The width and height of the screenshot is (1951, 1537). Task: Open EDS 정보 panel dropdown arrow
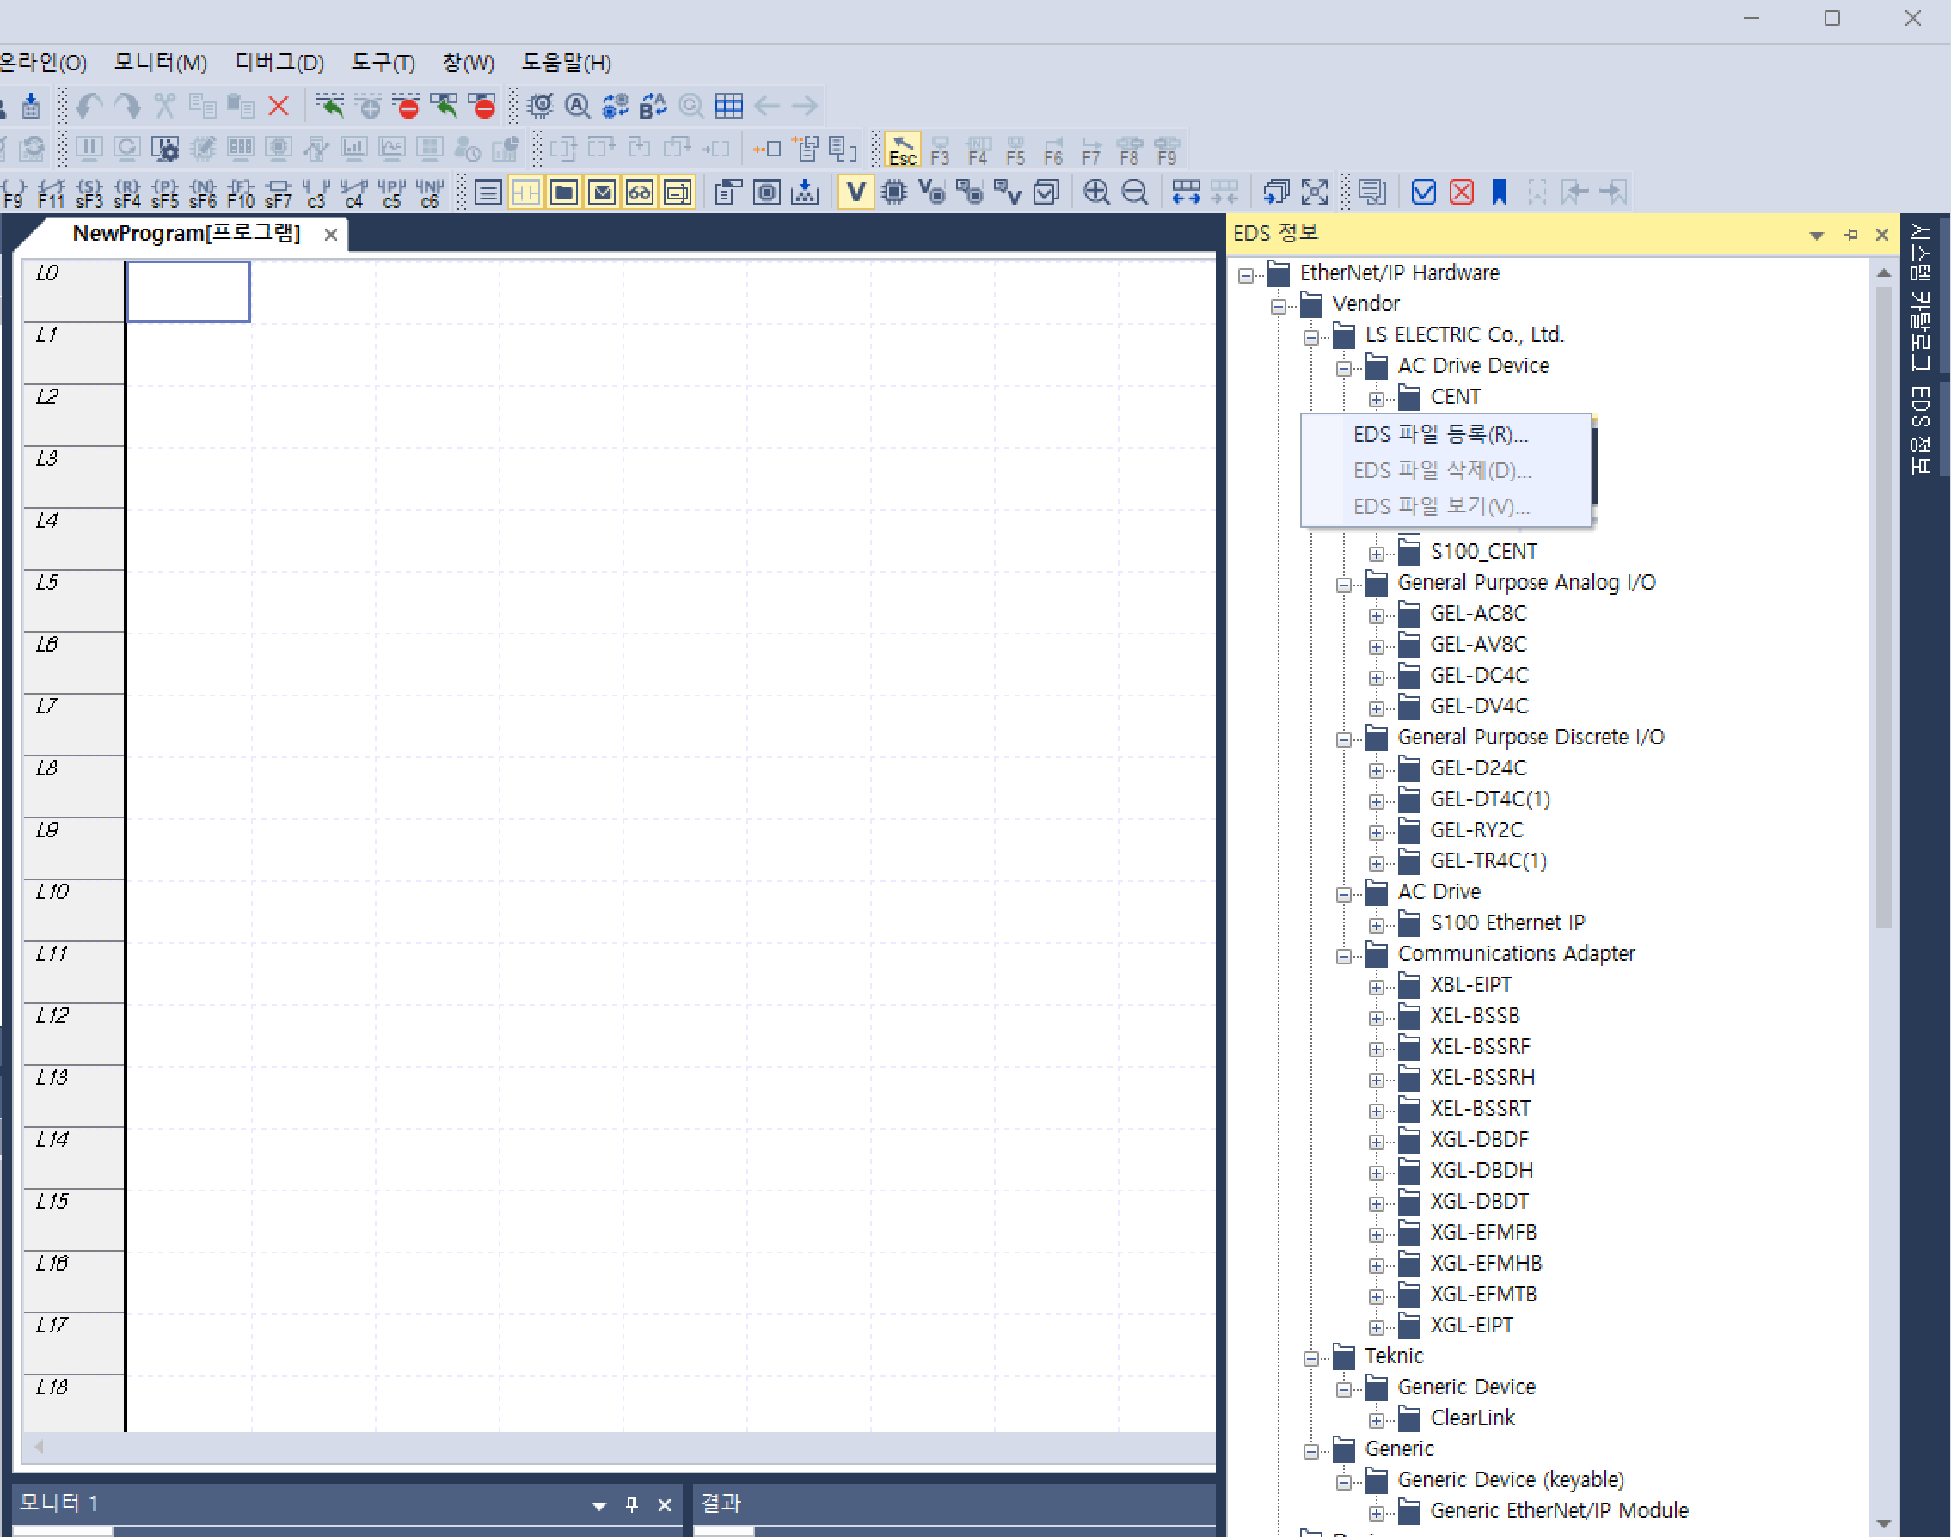[1816, 235]
